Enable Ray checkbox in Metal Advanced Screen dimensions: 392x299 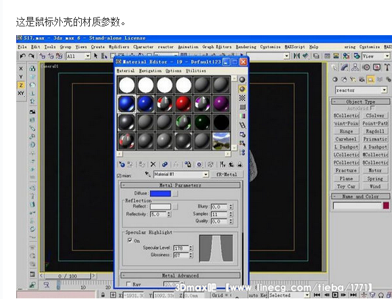128,284
